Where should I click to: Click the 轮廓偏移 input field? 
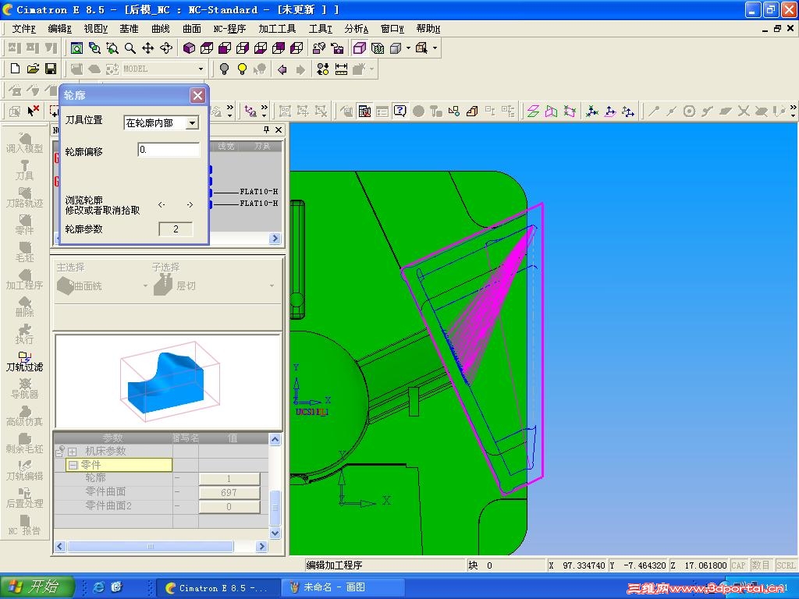(169, 150)
